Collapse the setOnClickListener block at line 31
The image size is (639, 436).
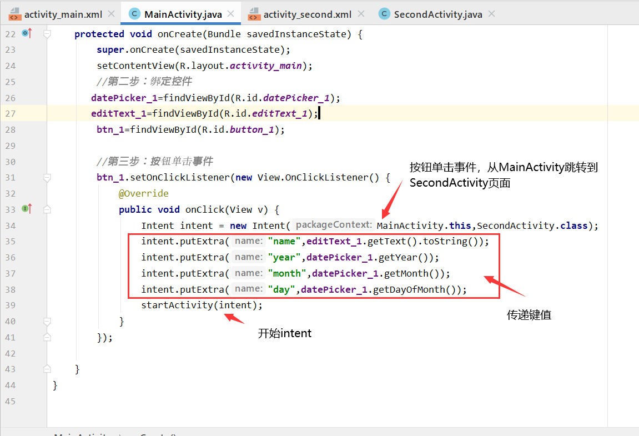coord(47,177)
